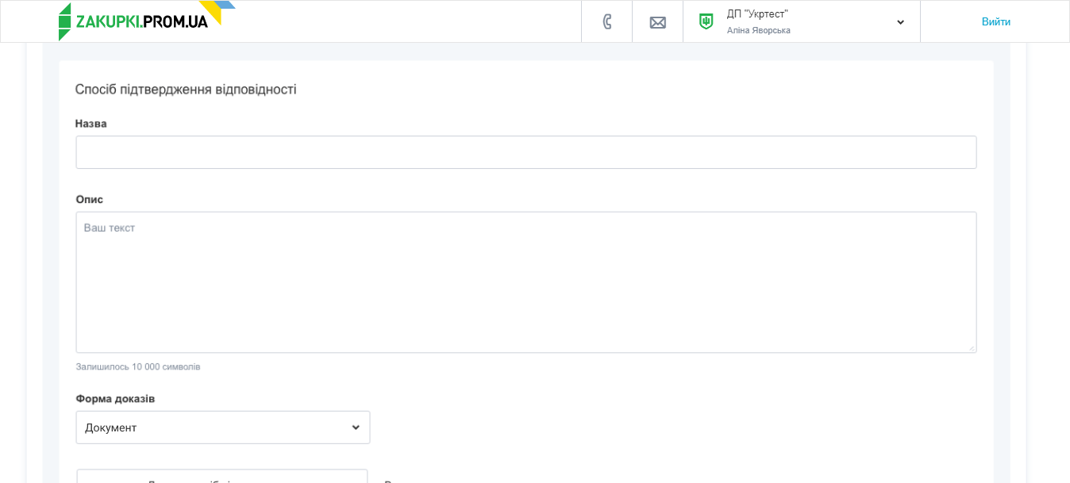Click the Спосіб підтвердження відповідності heading
The height and width of the screenshot is (483, 1070).
pyautogui.click(x=186, y=90)
